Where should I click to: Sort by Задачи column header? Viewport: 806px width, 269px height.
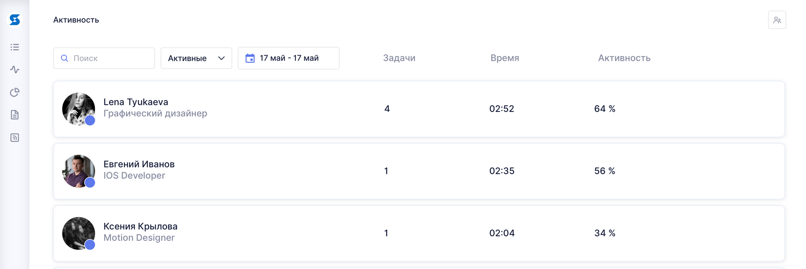pos(399,58)
